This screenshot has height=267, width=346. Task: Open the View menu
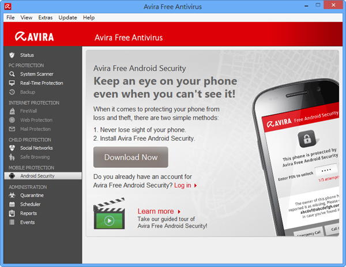click(x=27, y=17)
